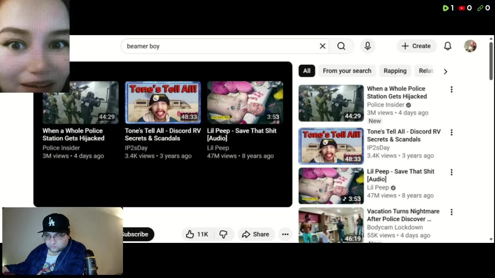
Task: Click the page scrollbar up arrow
Action: click(x=492, y=39)
